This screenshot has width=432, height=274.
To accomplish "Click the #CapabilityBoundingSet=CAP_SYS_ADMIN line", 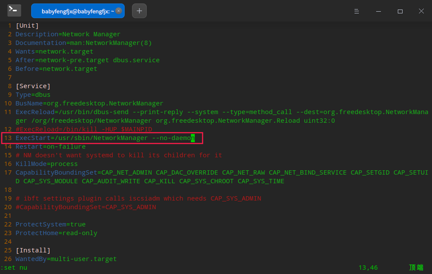I will [x=86, y=207].
